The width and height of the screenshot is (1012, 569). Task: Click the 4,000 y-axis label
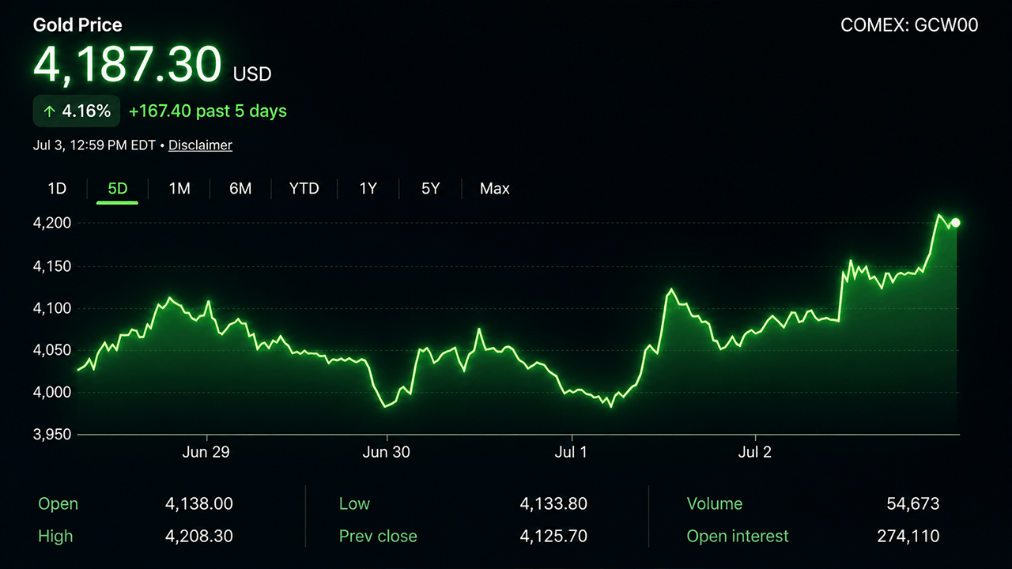tap(52, 393)
